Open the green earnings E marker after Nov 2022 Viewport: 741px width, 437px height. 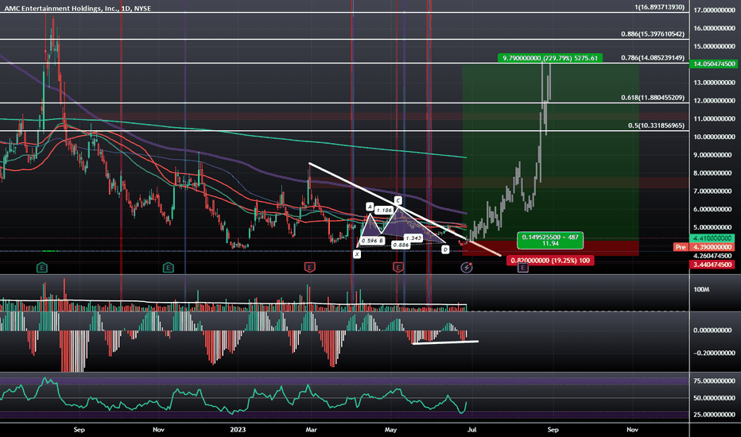(x=169, y=268)
